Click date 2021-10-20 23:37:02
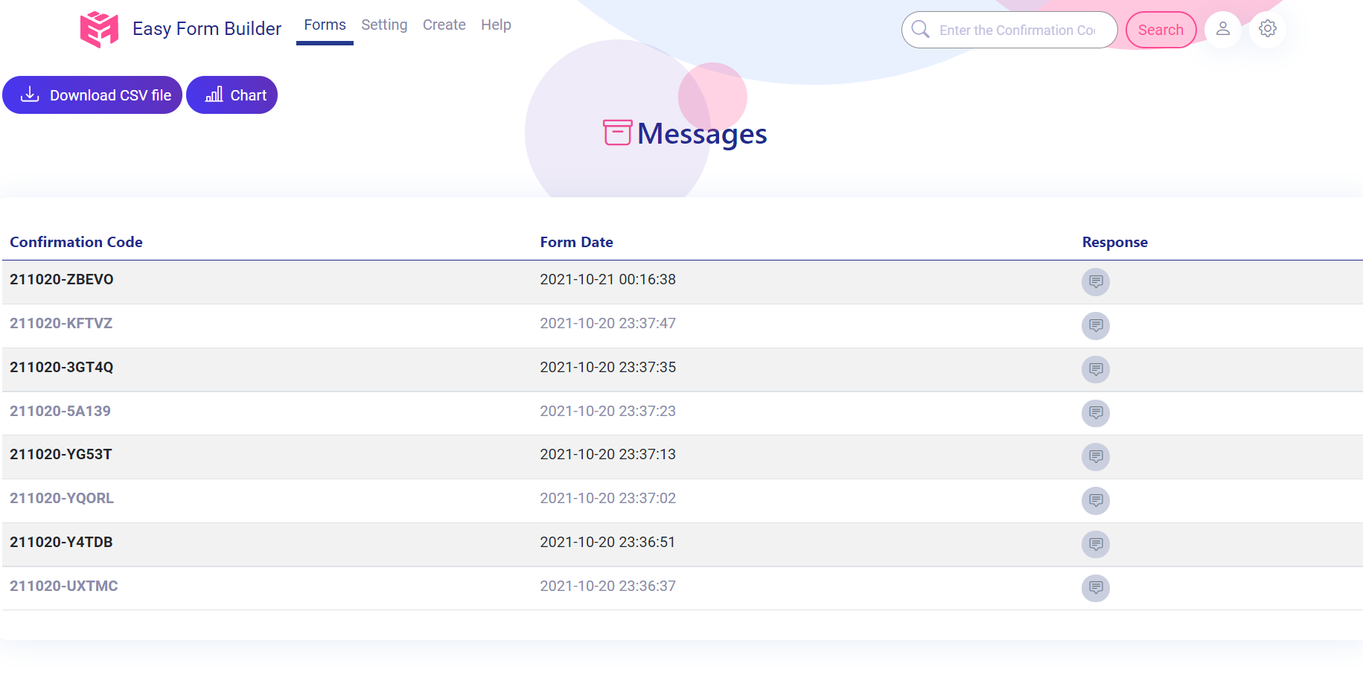Viewport: 1363px width, 684px height. (608, 499)
